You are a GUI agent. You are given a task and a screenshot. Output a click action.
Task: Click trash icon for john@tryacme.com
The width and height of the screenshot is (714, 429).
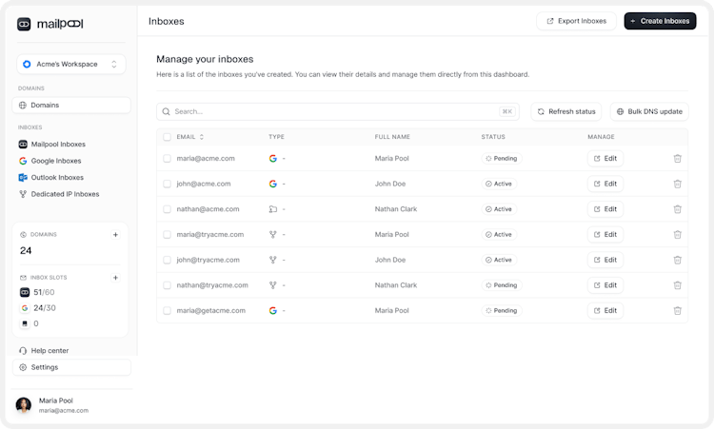click(677, 260)
